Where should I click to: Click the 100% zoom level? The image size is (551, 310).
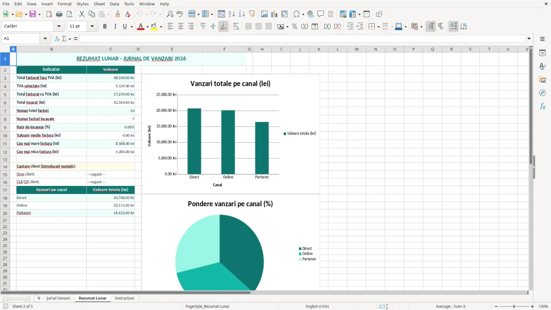point(543,306)
